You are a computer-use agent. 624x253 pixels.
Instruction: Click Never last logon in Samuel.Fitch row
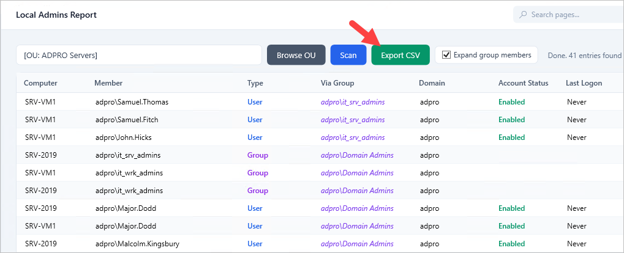(x=577, y=120)
